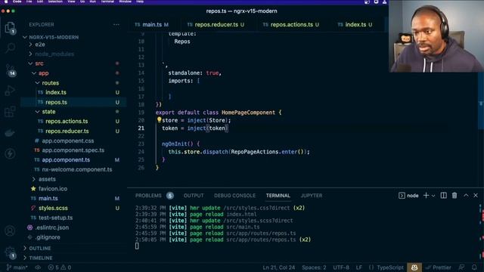Switch to the main.ts editor tab
Viewport: 484px width, 272px height.
tap(151, 24)
